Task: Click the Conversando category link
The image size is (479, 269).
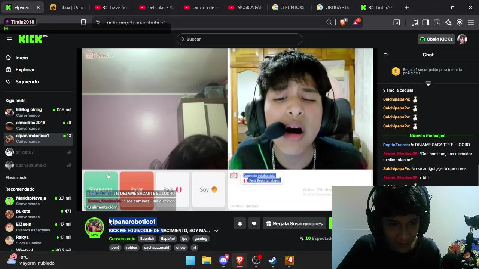Action: (x=122, y=239)
